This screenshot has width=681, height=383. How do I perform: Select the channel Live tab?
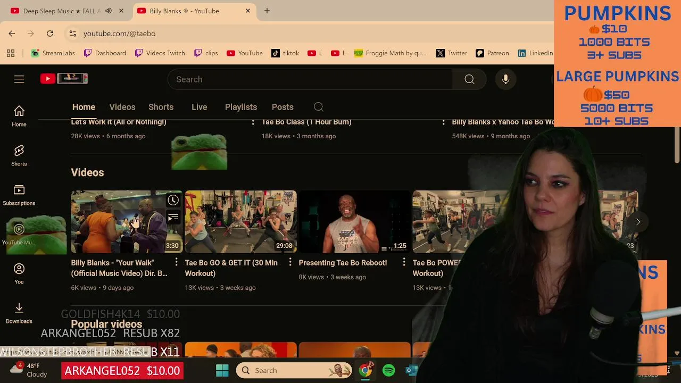click(199, 107)
